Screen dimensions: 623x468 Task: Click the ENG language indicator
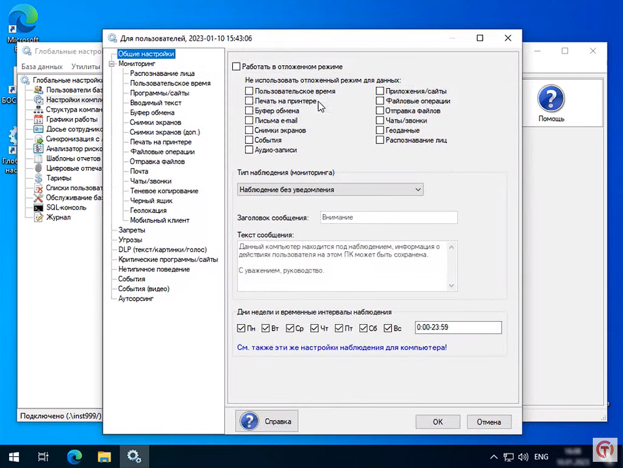(x=541, y=457)
